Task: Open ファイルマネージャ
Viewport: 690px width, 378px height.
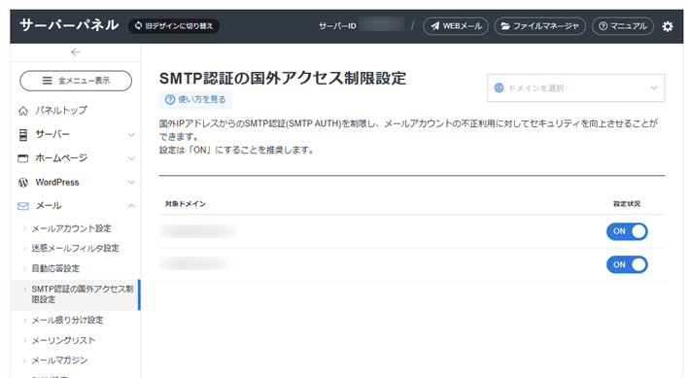Action: tap(540, 26)
